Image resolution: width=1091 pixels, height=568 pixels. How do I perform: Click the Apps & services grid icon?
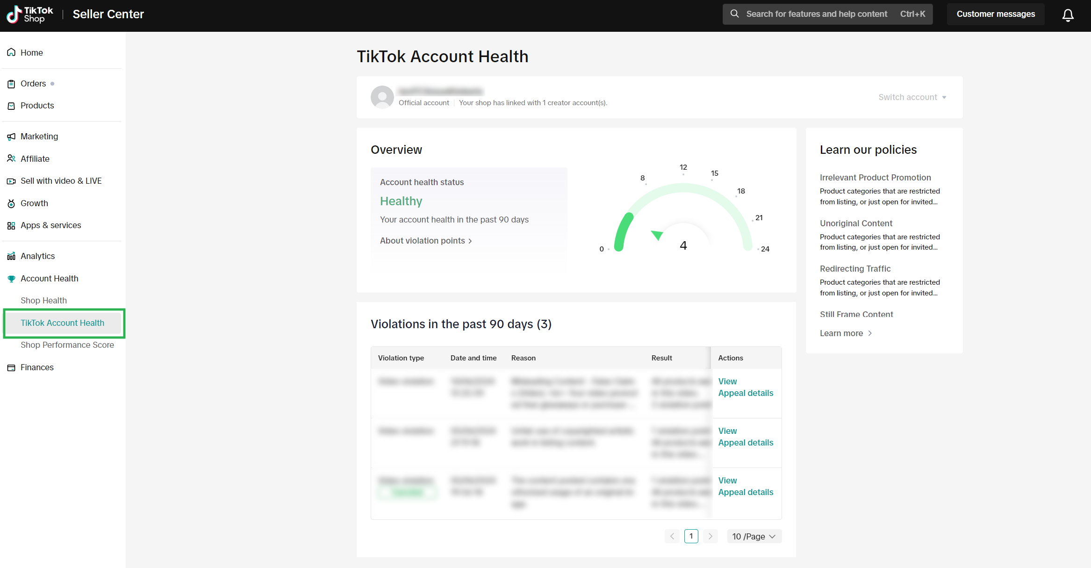click(x=11, y=226)
